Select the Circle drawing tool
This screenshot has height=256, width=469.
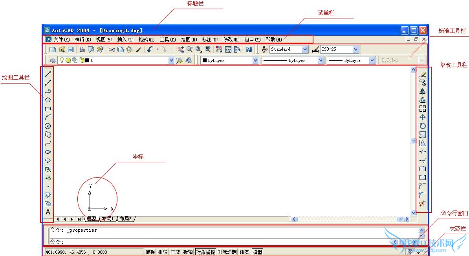pyautogui.click(x=48, y=125)
